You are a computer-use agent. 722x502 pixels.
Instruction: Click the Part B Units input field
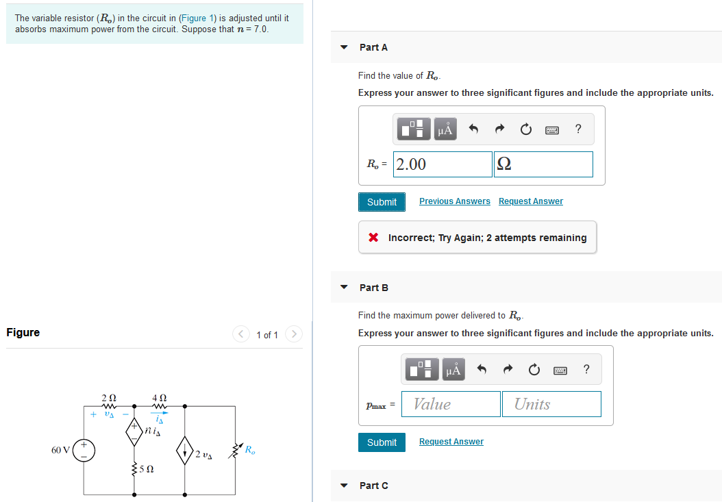click(x=551, y=404)
